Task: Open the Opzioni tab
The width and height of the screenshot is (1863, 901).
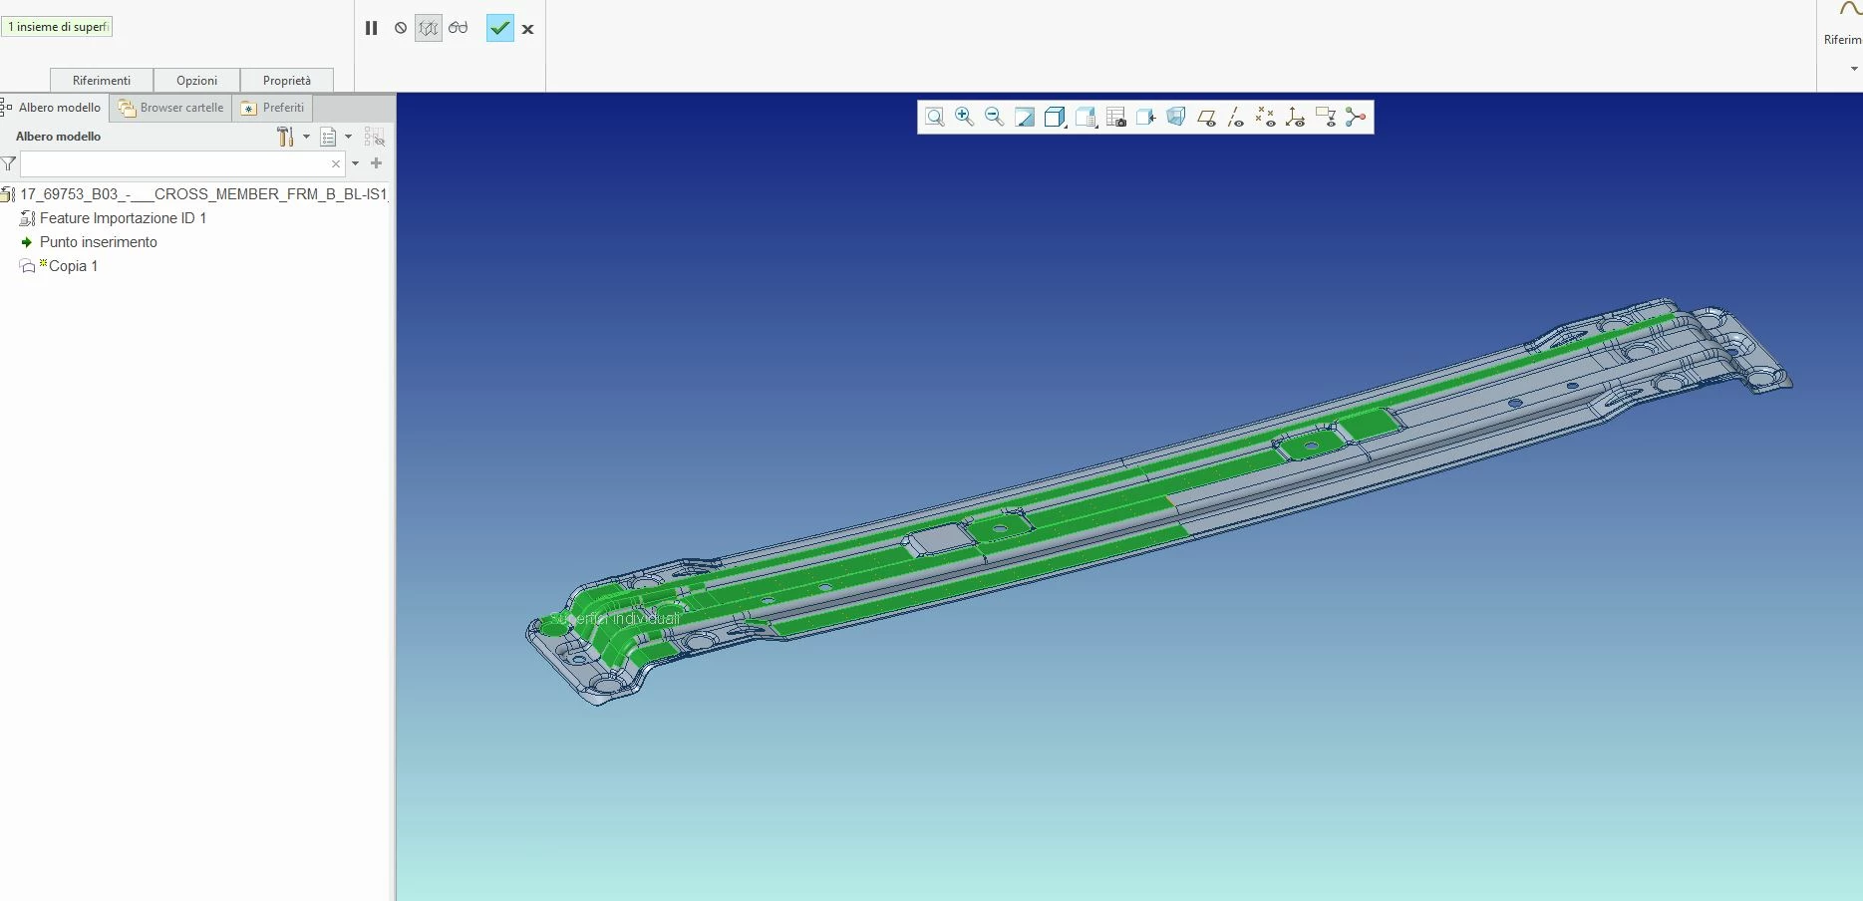Action: pyautogui.click(x=197, y=81)
